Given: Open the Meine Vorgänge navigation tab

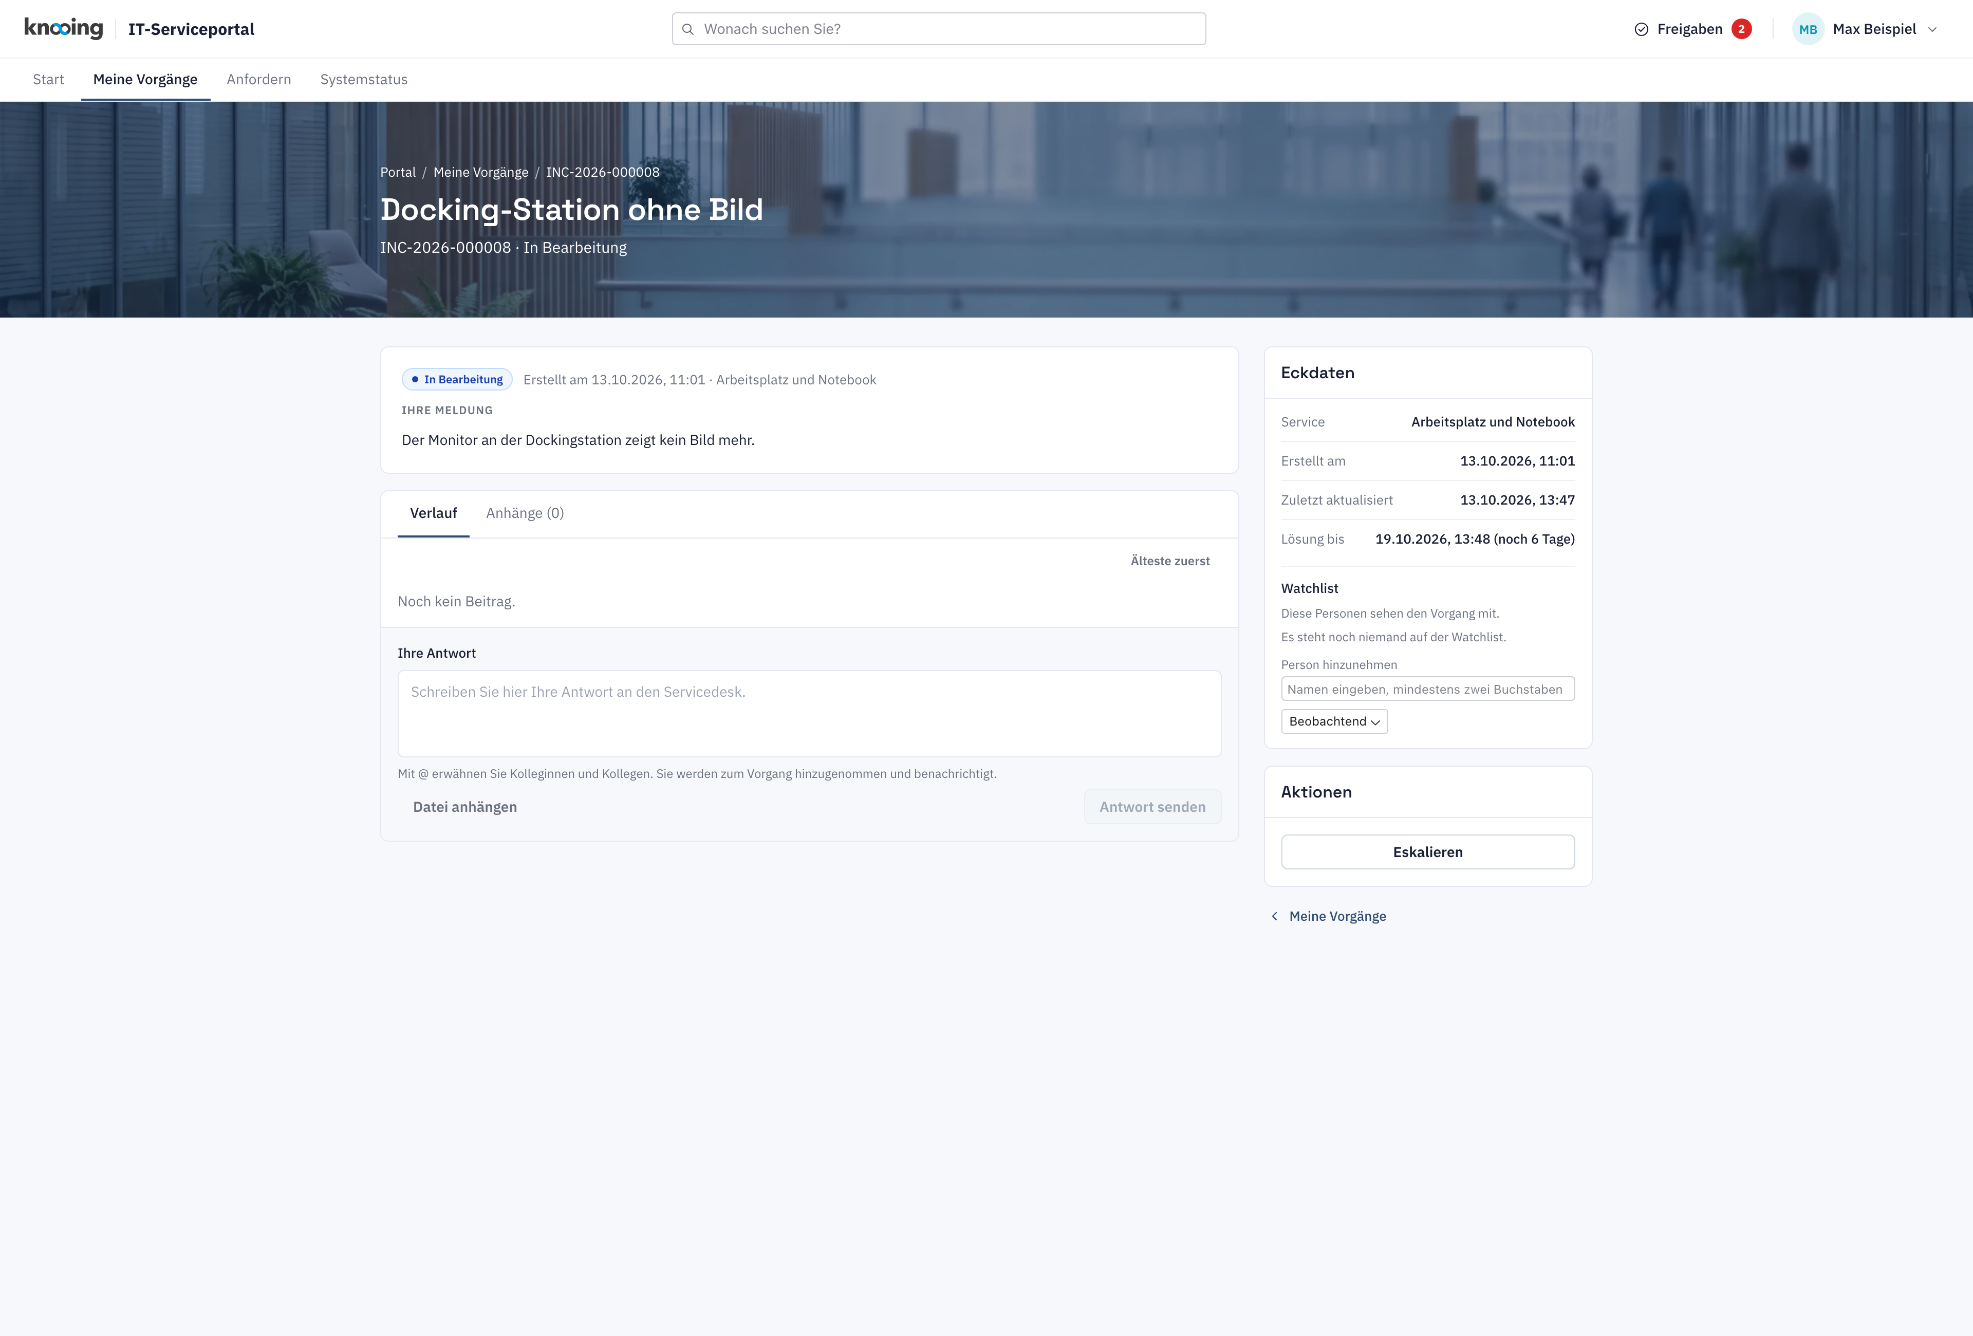Looking at the screenshot, I should pyautogui.click(x=145, y=80).
